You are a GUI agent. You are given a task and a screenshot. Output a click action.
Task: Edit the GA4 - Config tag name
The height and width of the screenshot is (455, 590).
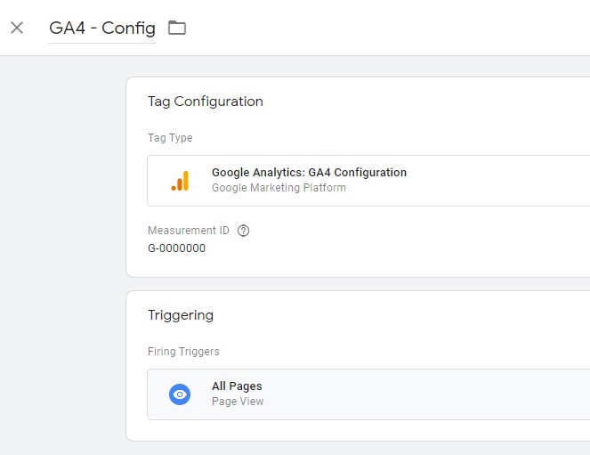pyautogui.click(x=102, y=28)
